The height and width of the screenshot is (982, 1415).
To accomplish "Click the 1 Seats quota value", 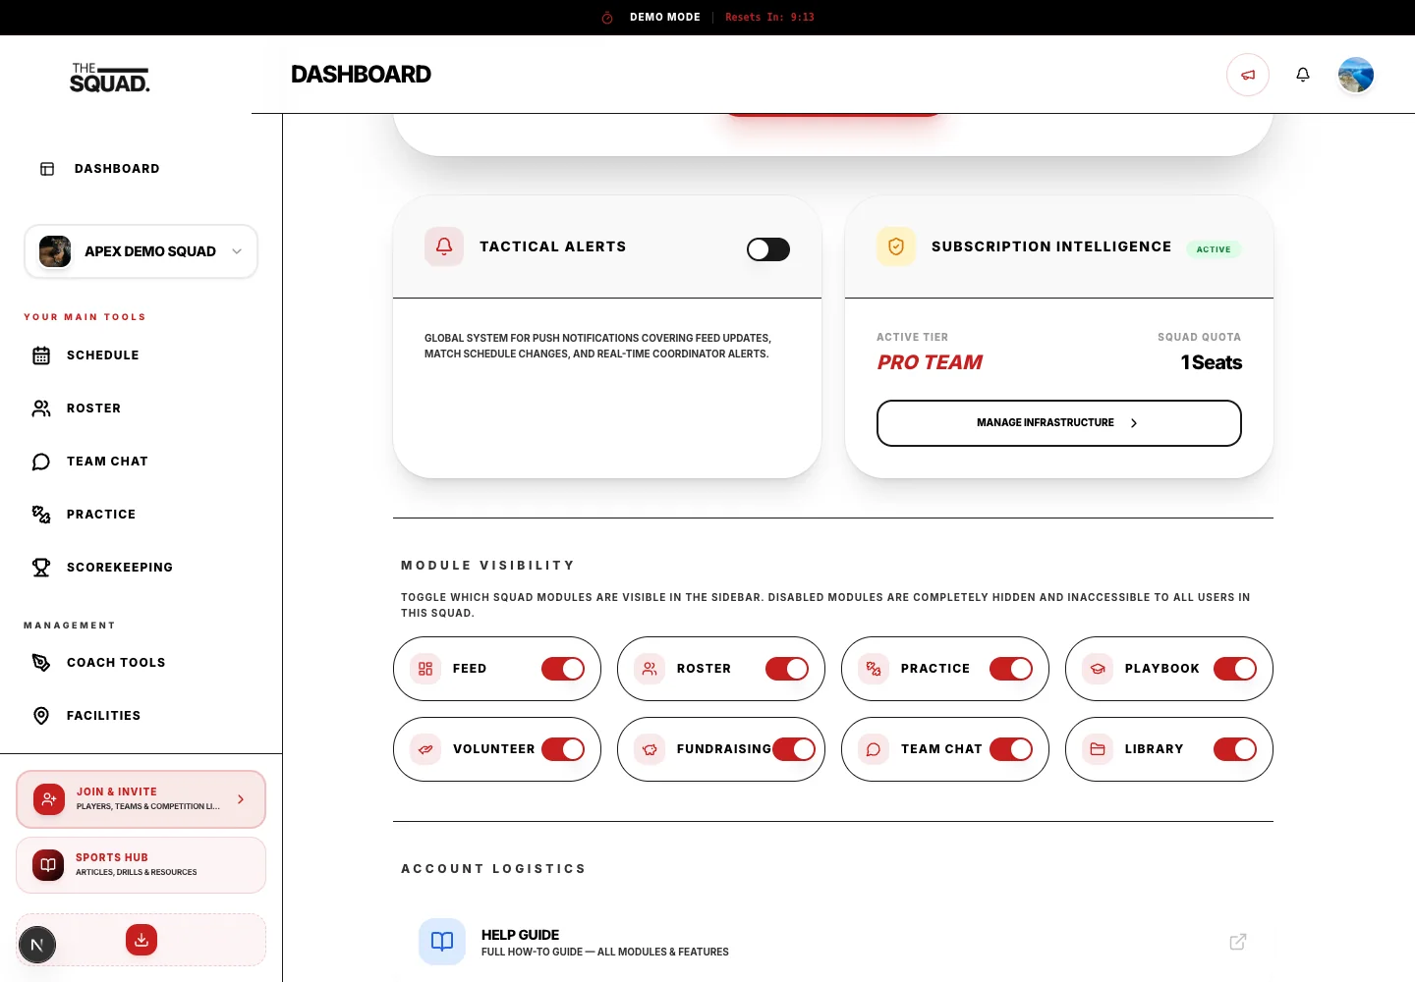I will [x=1211, y=362].
